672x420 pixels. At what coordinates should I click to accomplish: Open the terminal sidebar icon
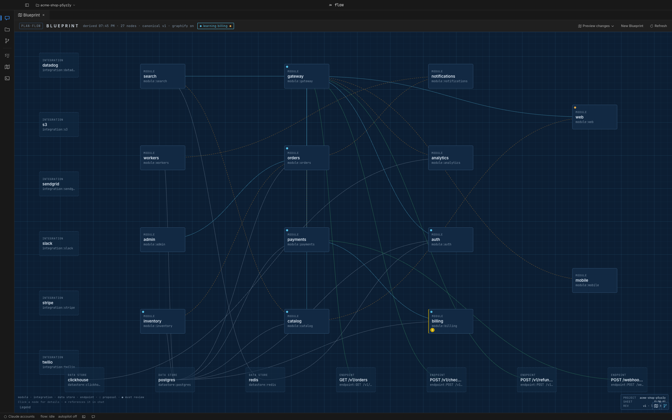pyautogui.click(x=7, y=78)
